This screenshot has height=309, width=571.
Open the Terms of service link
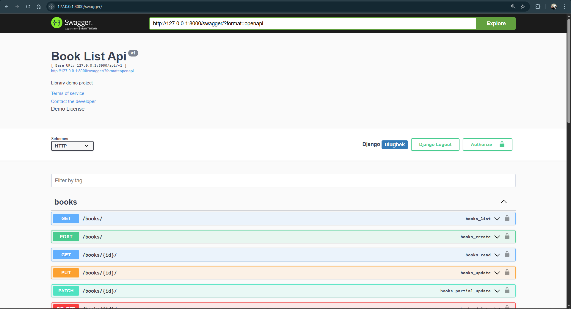tap(68, 93)
